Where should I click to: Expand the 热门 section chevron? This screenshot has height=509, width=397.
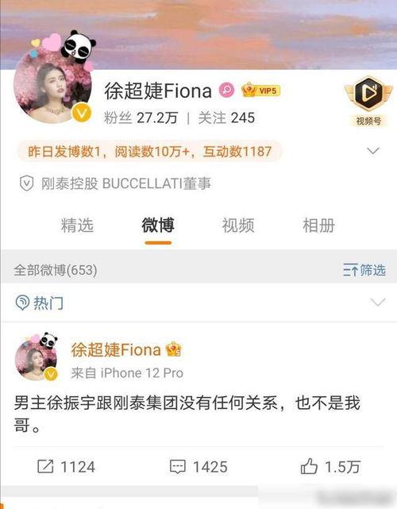click(x=378, y=303)
